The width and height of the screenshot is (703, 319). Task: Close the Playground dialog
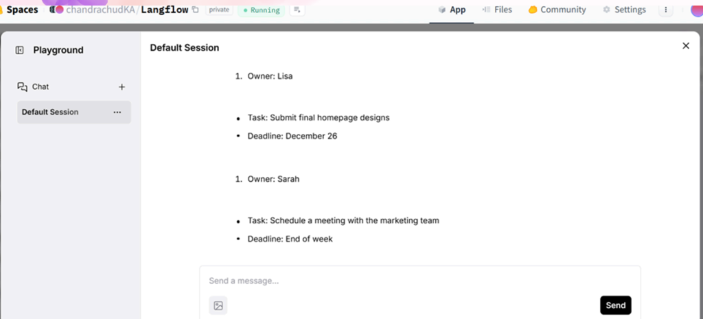coord(685,46)
